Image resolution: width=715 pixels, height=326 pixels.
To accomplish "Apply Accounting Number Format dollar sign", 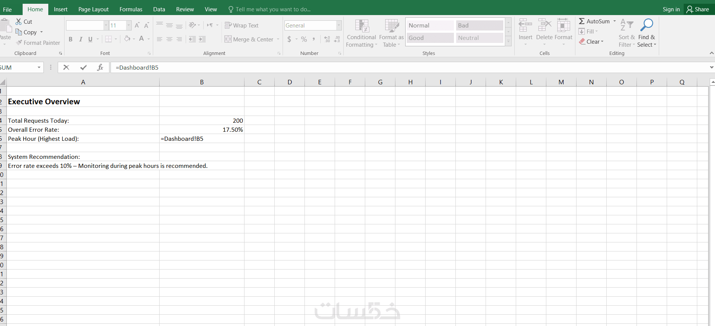I will [x=289, y=39].
